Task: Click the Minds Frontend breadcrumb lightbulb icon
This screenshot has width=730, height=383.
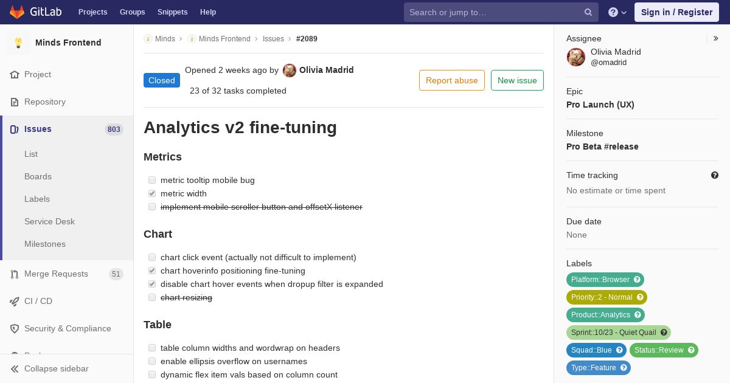Action: click(192, 39)
